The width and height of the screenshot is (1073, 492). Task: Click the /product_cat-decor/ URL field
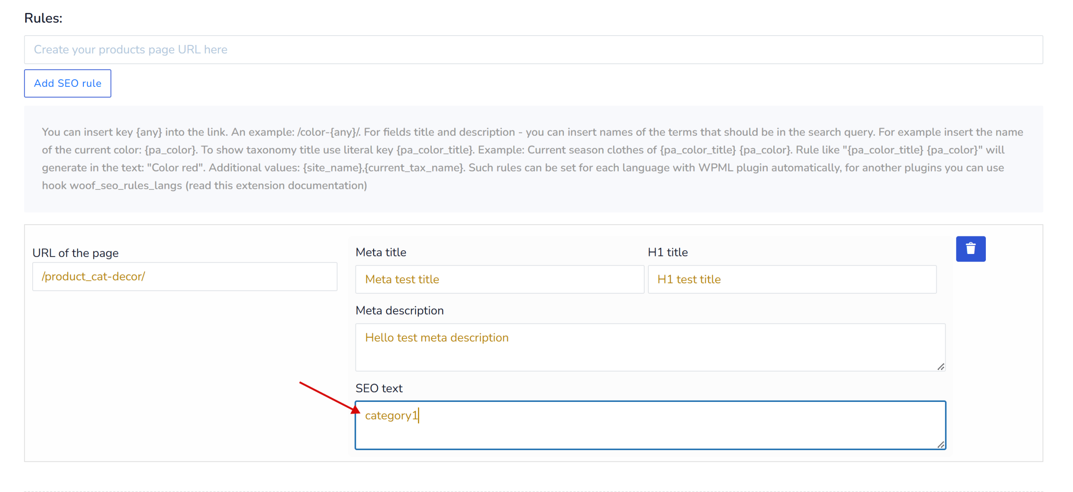tap(184, 277)
